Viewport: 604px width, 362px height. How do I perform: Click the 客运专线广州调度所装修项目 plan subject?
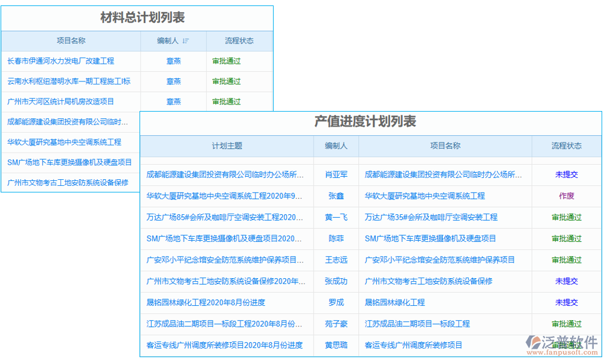[x=225, y=345]
